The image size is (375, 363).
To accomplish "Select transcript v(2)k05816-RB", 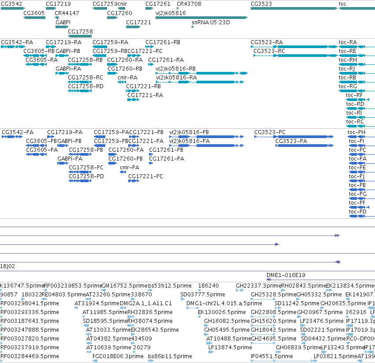I will (x=175, y=69).
